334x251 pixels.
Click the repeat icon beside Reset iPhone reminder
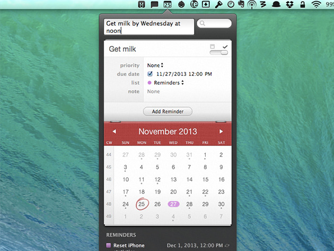(x=227, y=246)
